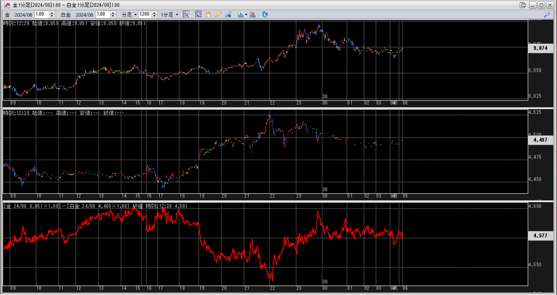Click the 4,577 spread price label

[540, 236]
